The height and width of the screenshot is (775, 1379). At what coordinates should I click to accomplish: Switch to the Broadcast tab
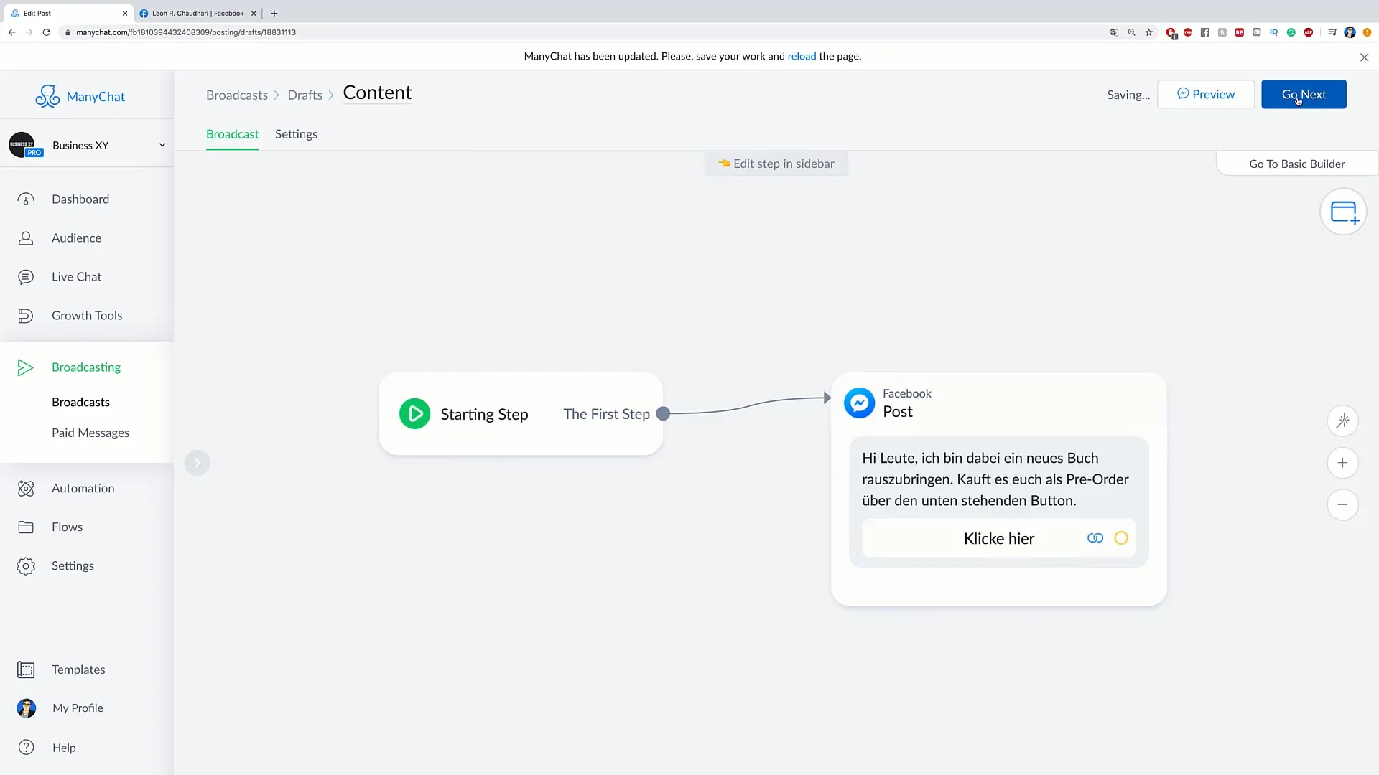(x=232, y=134)
